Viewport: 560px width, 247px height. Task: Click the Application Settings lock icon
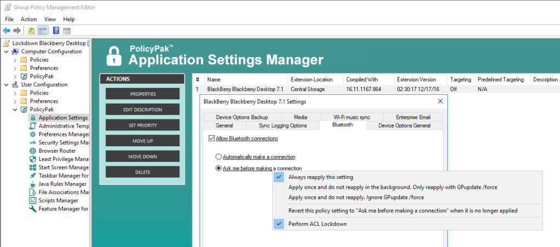pos(33,118)
